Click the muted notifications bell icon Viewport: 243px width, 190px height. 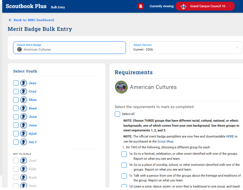tap(141, 6)
